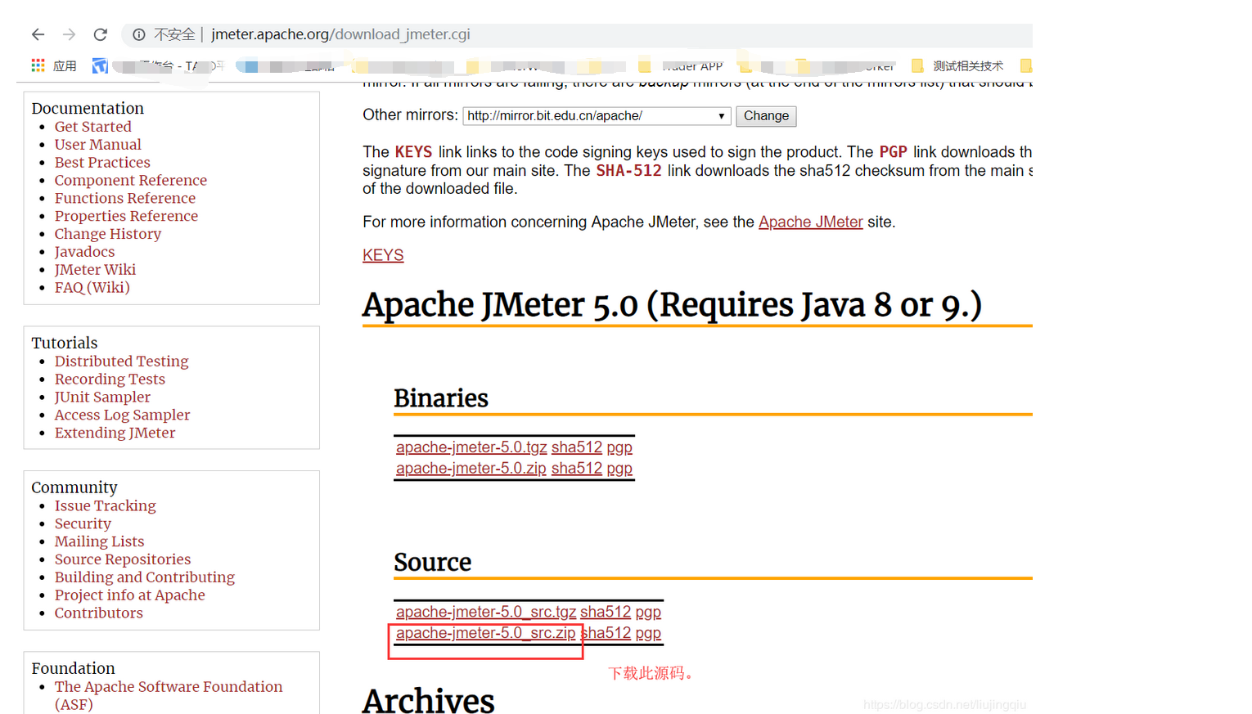Open Distributed Testing tutorial

pos(121,361)
